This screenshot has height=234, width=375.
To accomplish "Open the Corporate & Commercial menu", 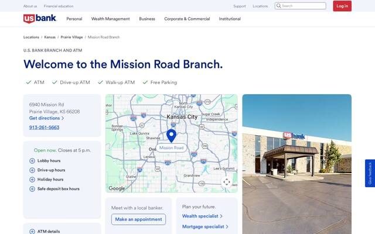I will click(187, 19).
